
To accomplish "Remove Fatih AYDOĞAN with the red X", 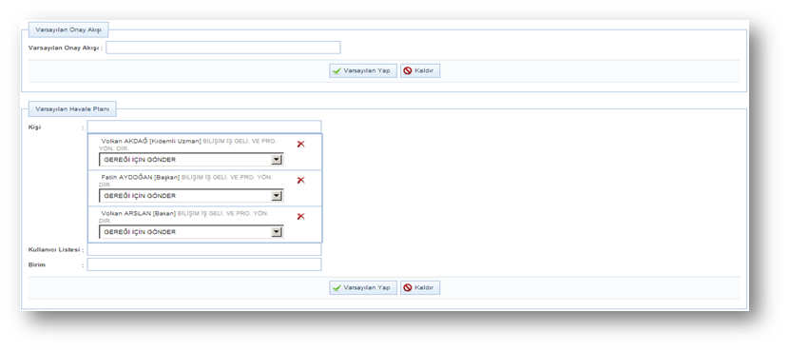I will (301, 181).
